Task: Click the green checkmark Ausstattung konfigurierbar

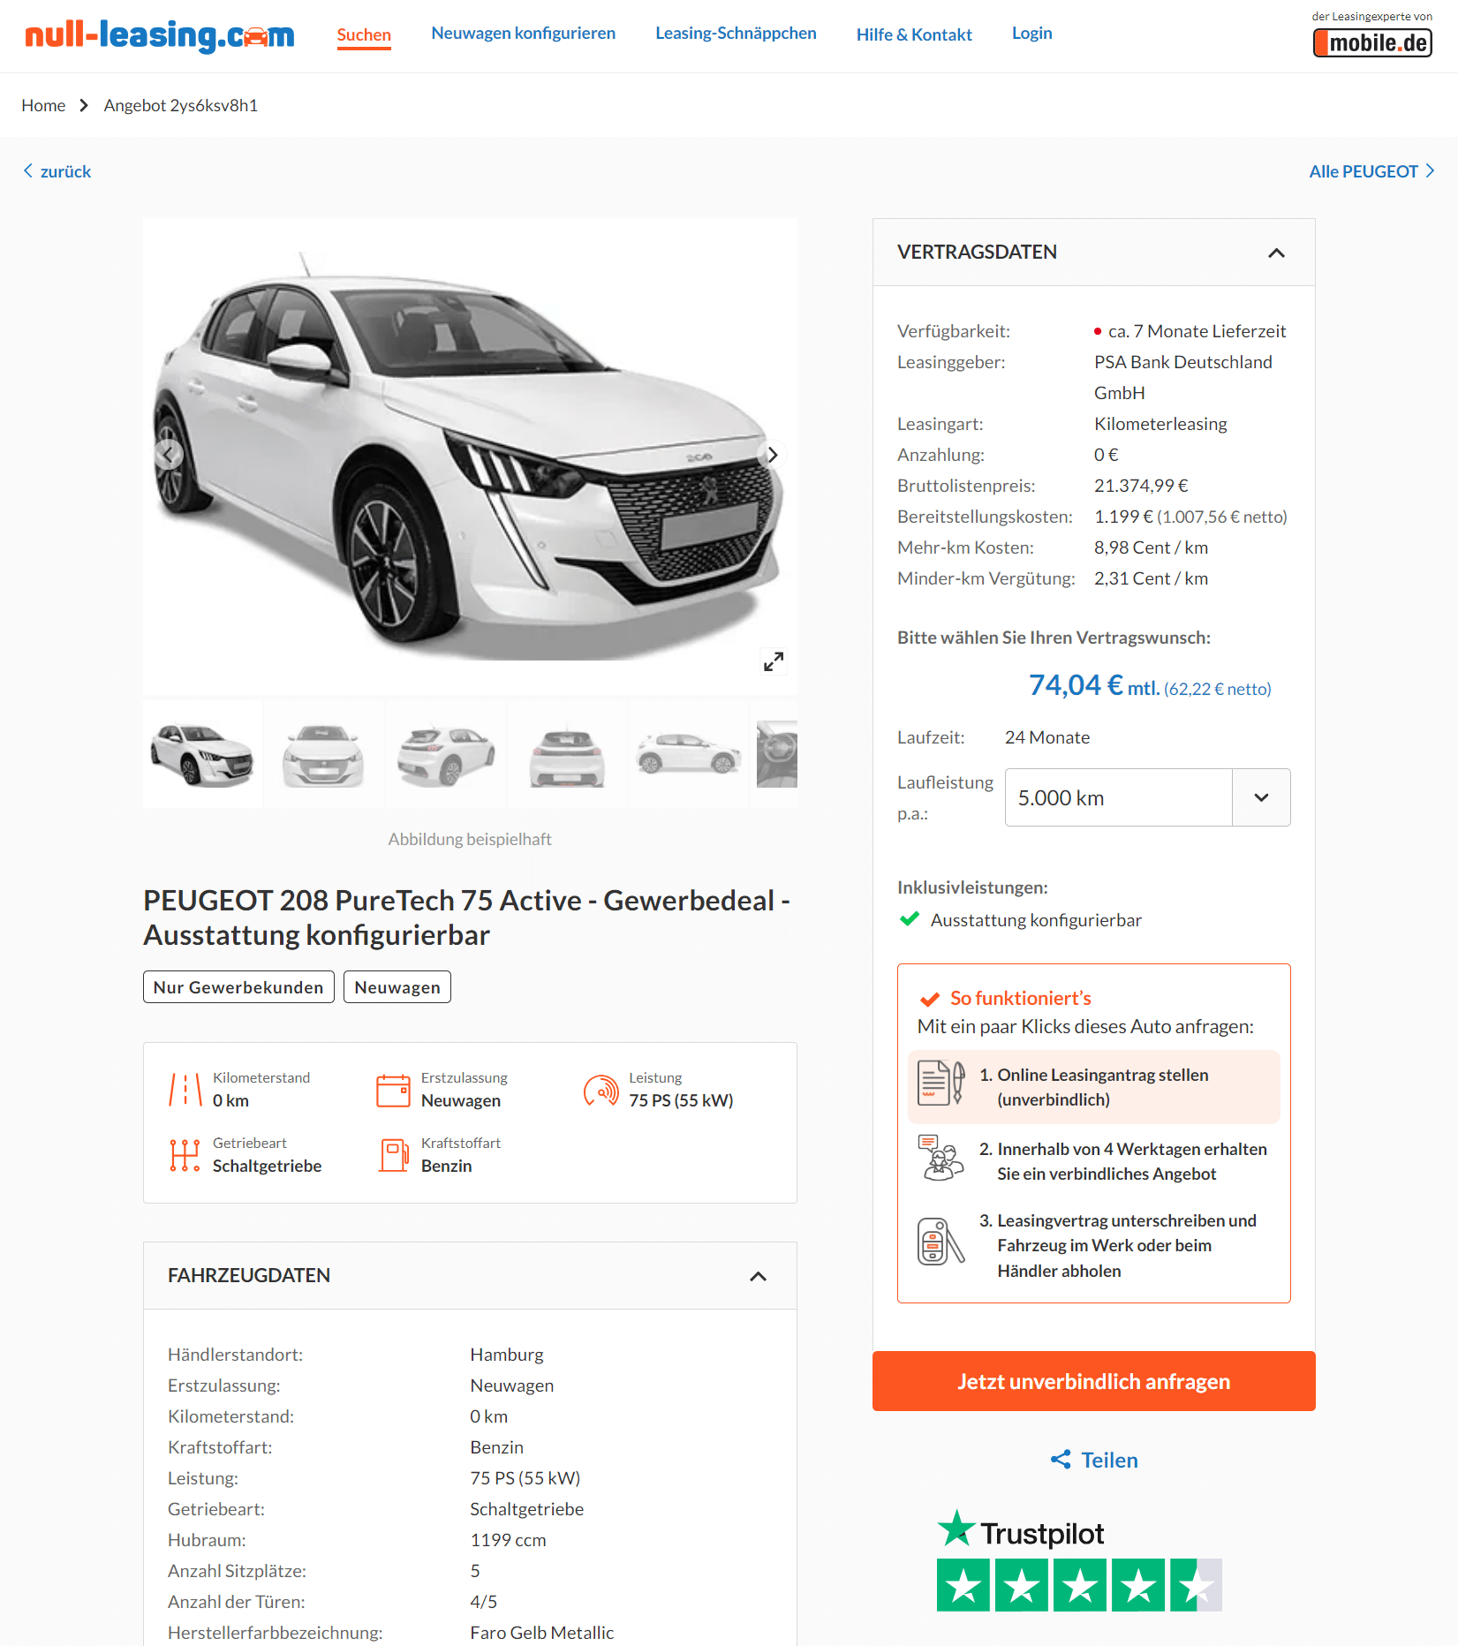Action: (x=910, y=919)
